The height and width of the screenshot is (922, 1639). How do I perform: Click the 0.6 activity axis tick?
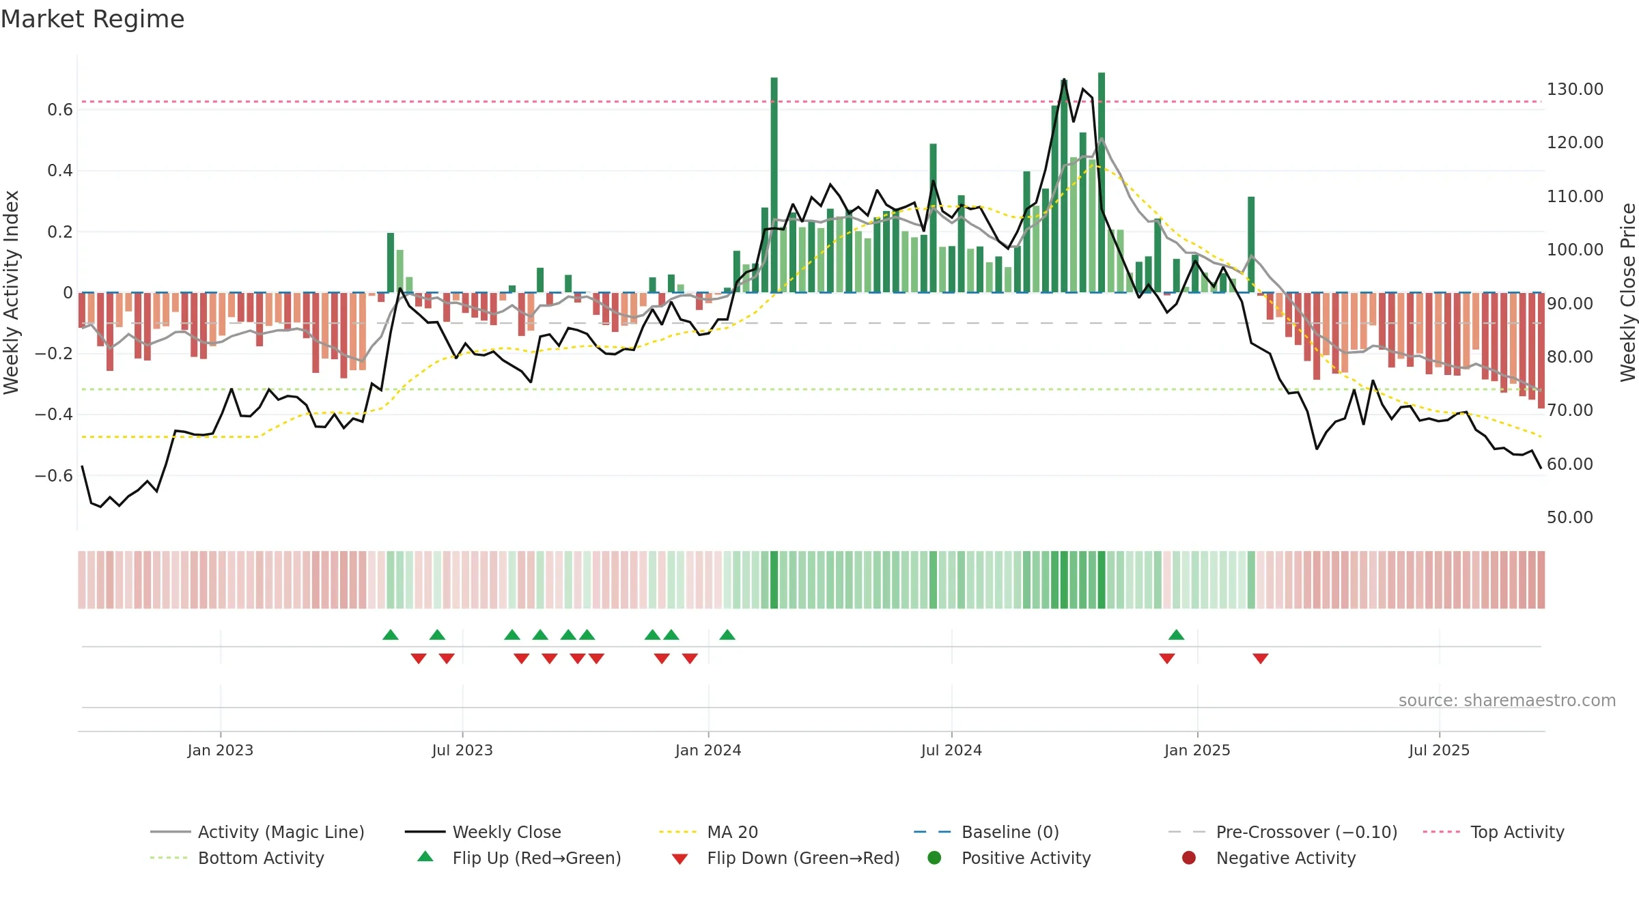(60, 110)
